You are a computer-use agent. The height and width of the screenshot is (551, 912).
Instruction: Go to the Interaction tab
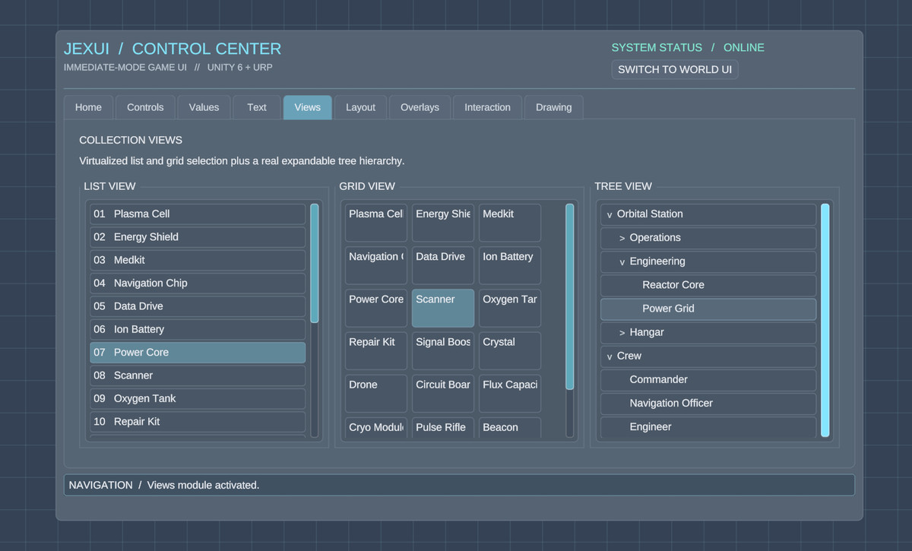[487, 107]
